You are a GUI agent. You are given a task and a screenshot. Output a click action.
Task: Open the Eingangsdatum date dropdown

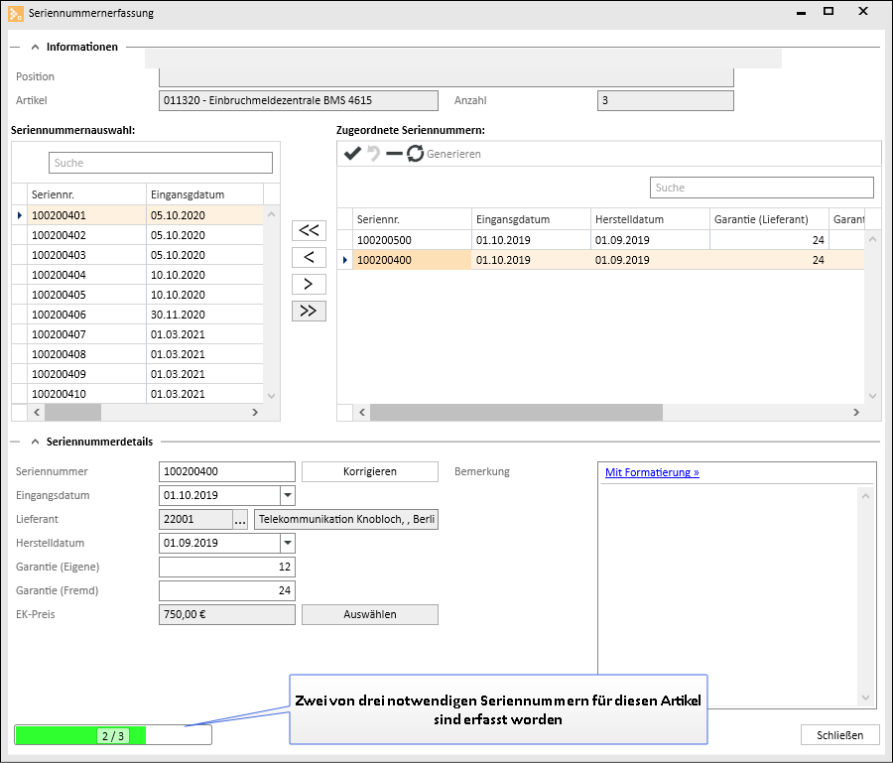[288, 495]
